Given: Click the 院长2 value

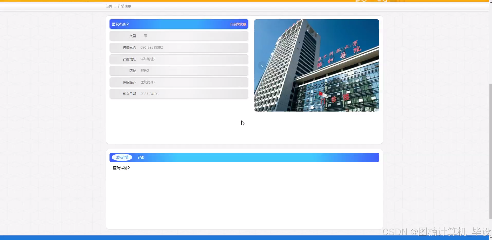Looking at the screenshot, I should pyautogui.click(x=145, y=71).
